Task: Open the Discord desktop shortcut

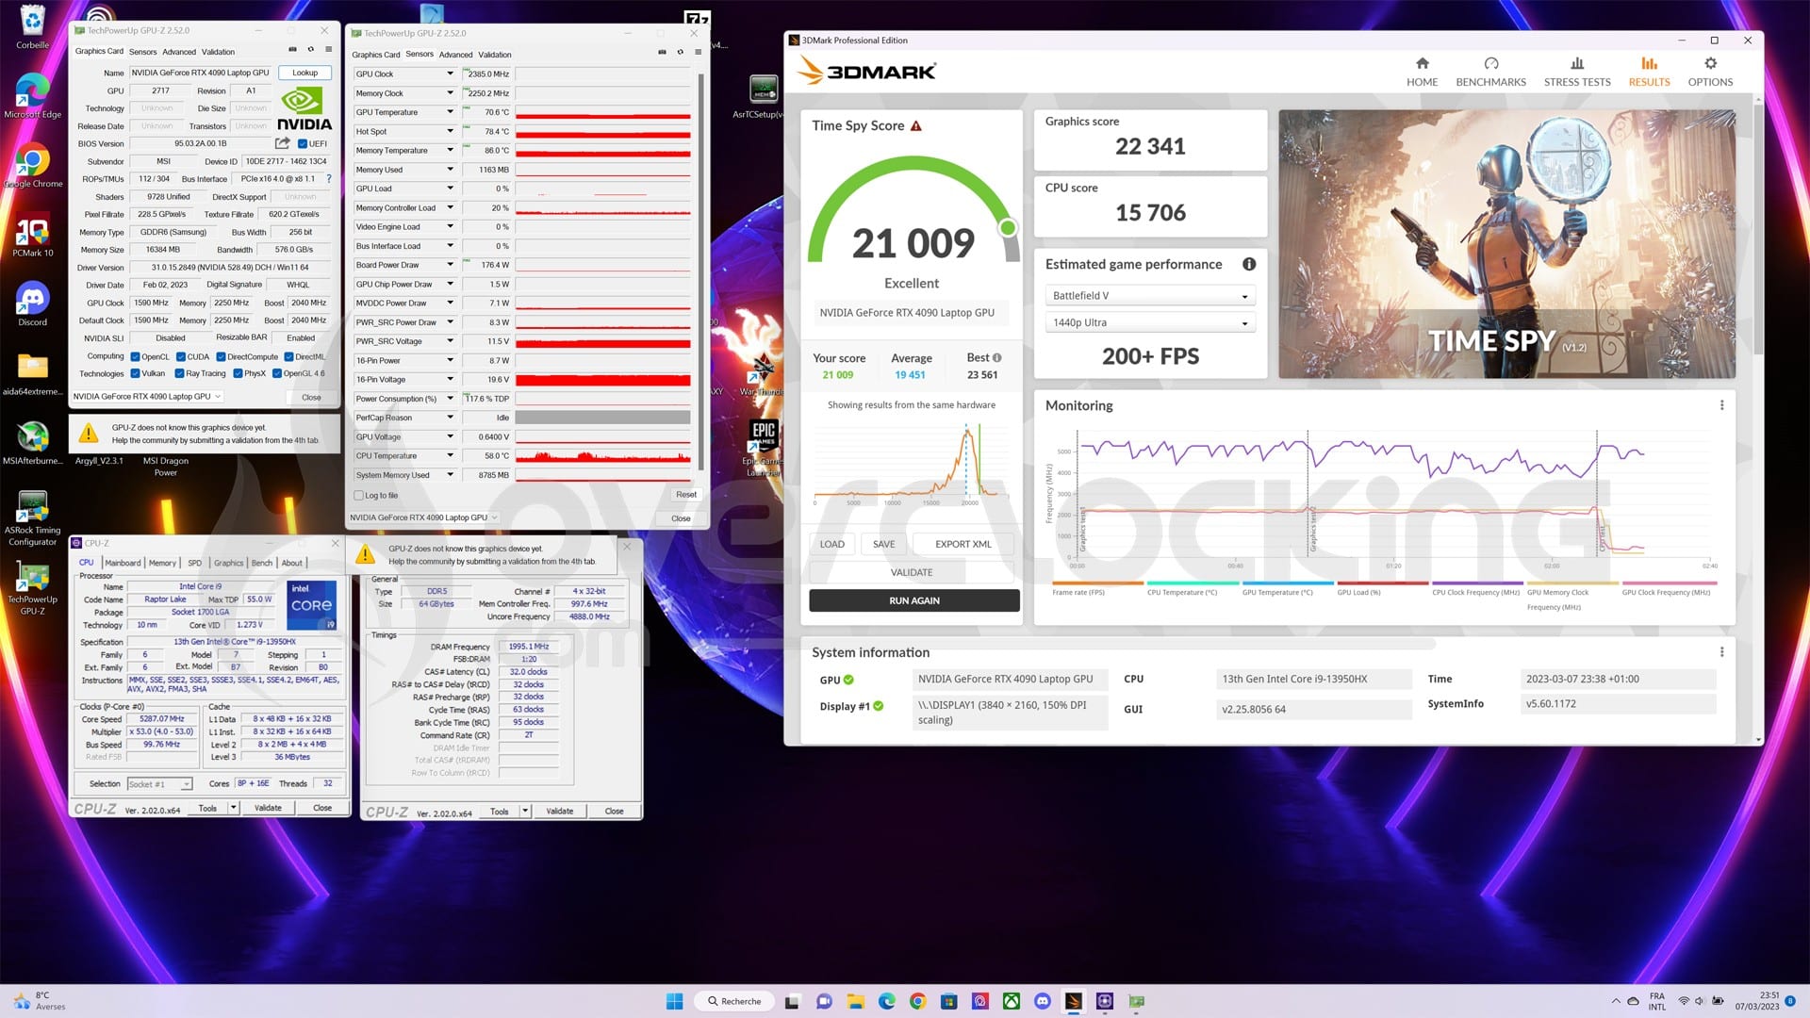Action: pos(33,304)
